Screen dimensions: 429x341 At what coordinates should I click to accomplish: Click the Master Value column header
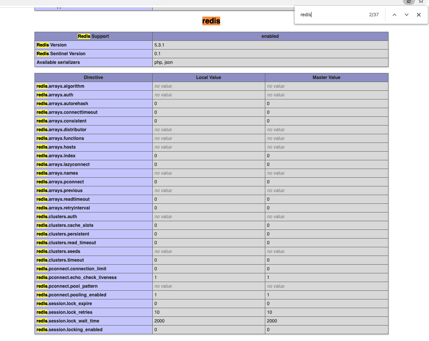[326, 77]
